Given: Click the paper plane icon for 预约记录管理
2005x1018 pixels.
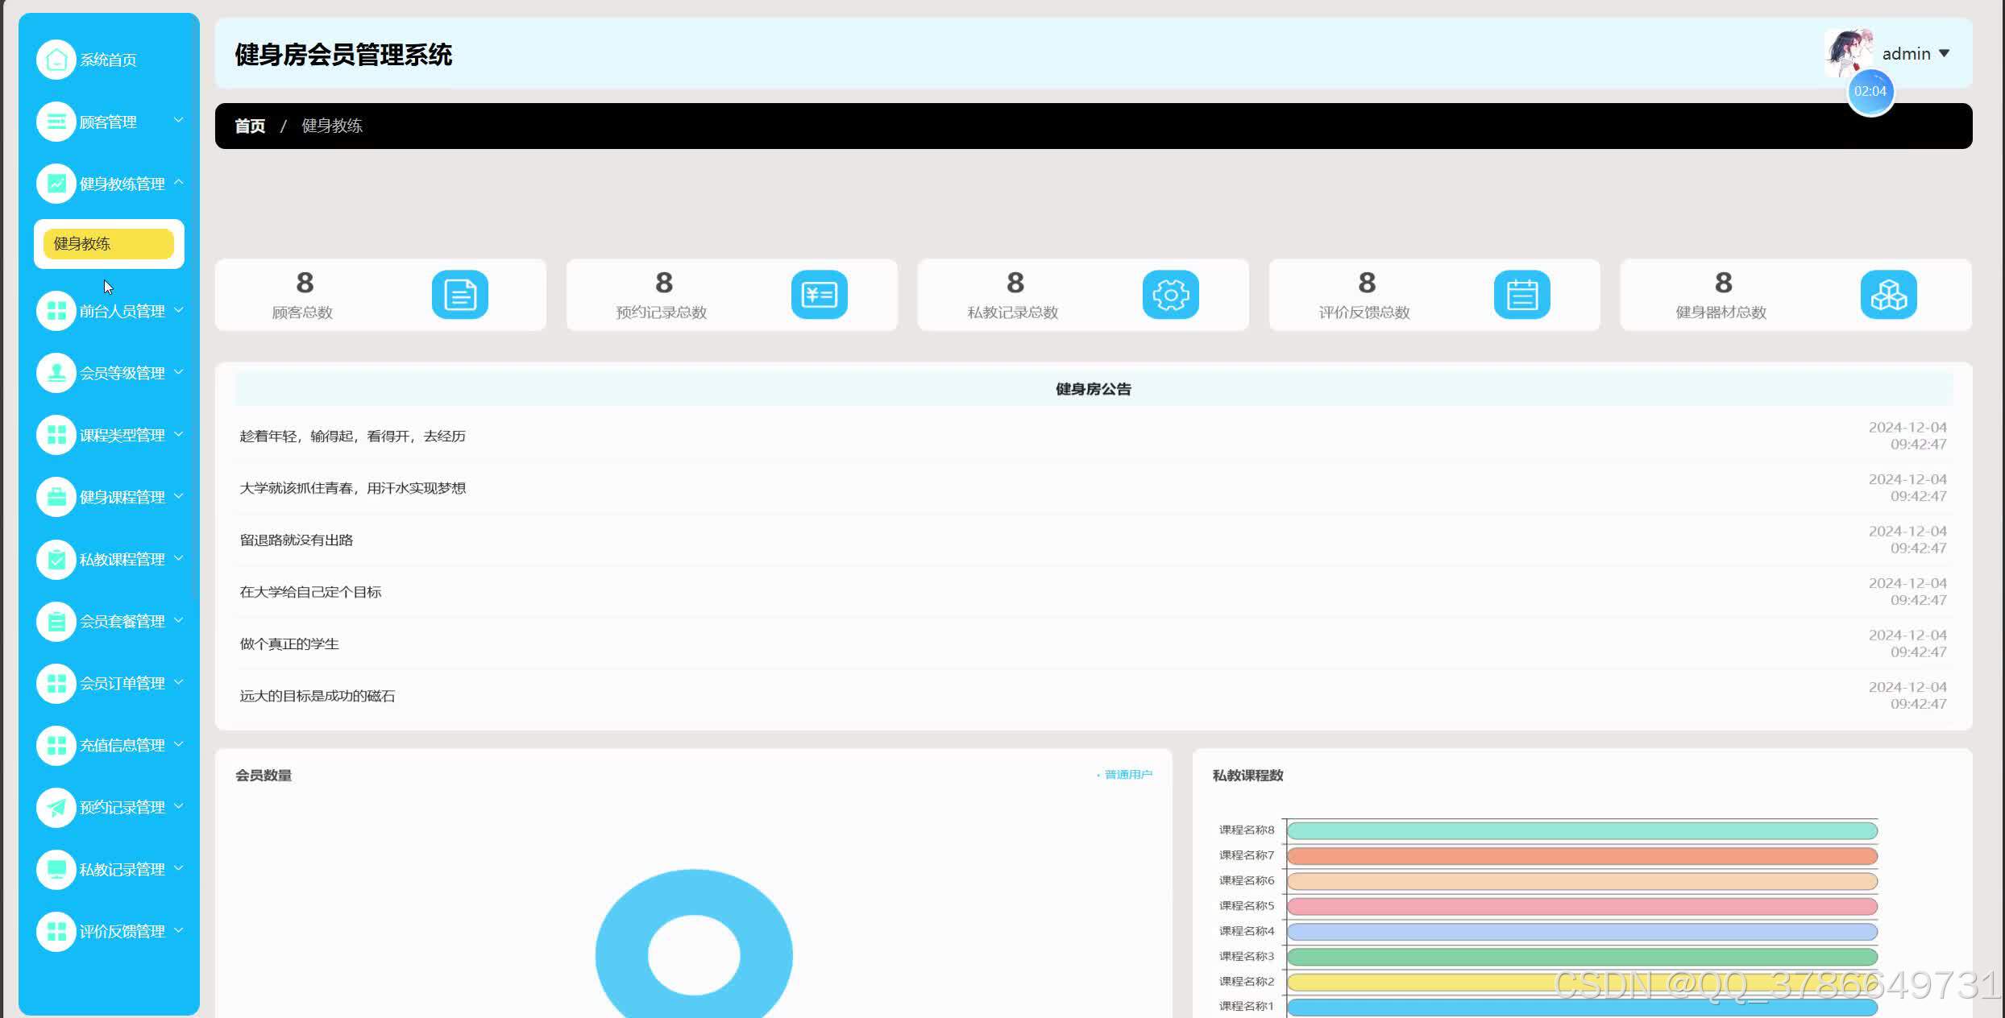Looking at the screenshot, I should 56,807.
